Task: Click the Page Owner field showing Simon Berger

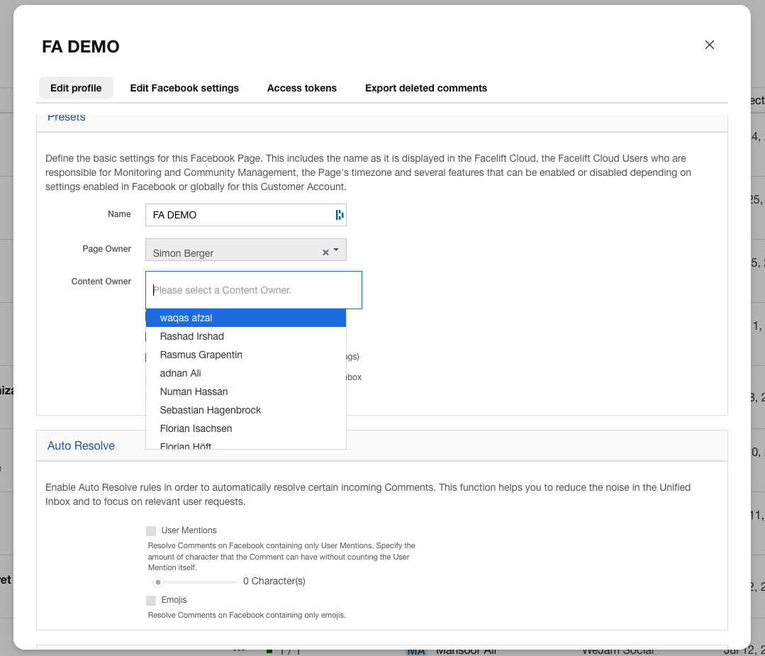Action: [246, 250]
